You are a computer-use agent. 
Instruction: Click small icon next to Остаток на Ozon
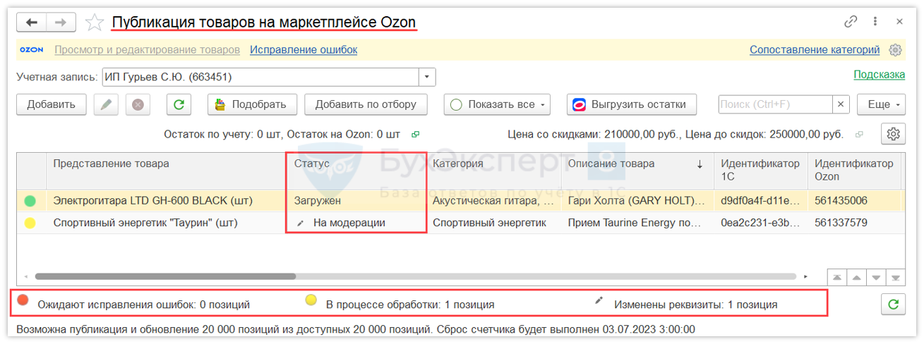click(416, 134)
